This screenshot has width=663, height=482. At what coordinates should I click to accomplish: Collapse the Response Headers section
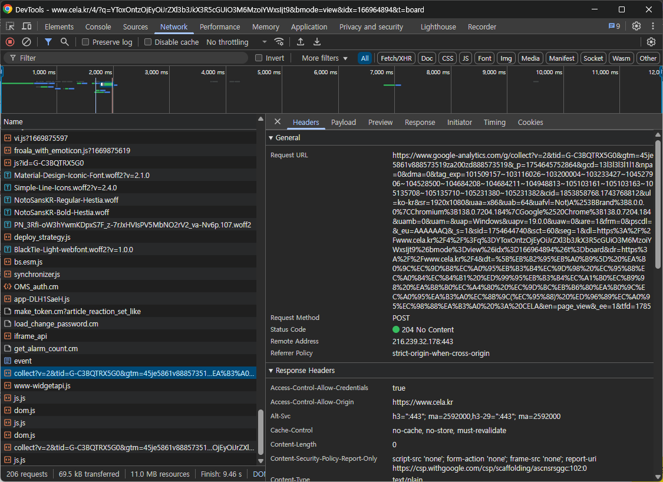271,371
